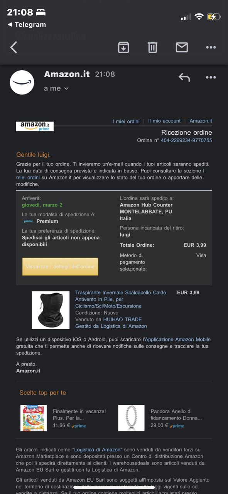
Task: Open 'Applicazione Amazon Mobile' link
Action: click(177, 340)
